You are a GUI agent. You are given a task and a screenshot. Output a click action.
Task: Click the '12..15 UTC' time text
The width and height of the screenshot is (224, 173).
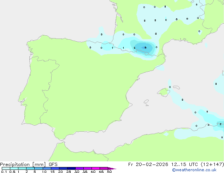point(184,165)
